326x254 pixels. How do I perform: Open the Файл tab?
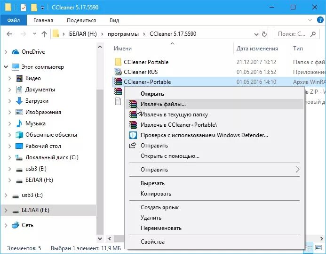[x=14, y=20]
